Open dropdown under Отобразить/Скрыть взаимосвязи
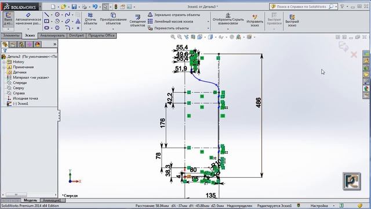The width and height of the screenshot is (371, 209). click(x=228, y=29)
